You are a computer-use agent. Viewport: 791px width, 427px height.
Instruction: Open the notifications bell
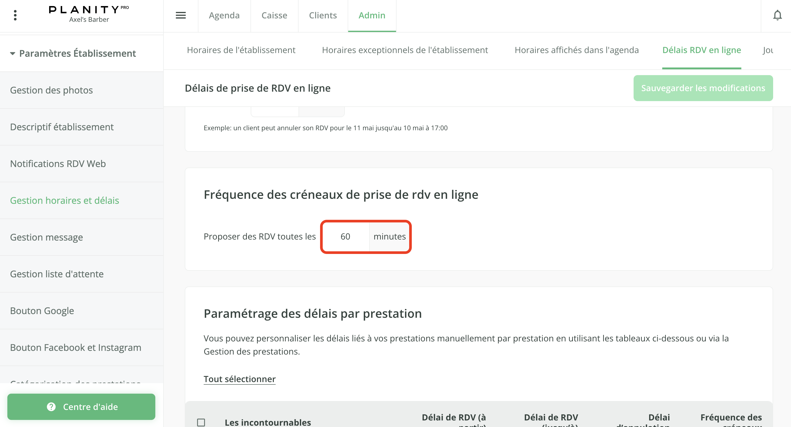pos(777,15)
